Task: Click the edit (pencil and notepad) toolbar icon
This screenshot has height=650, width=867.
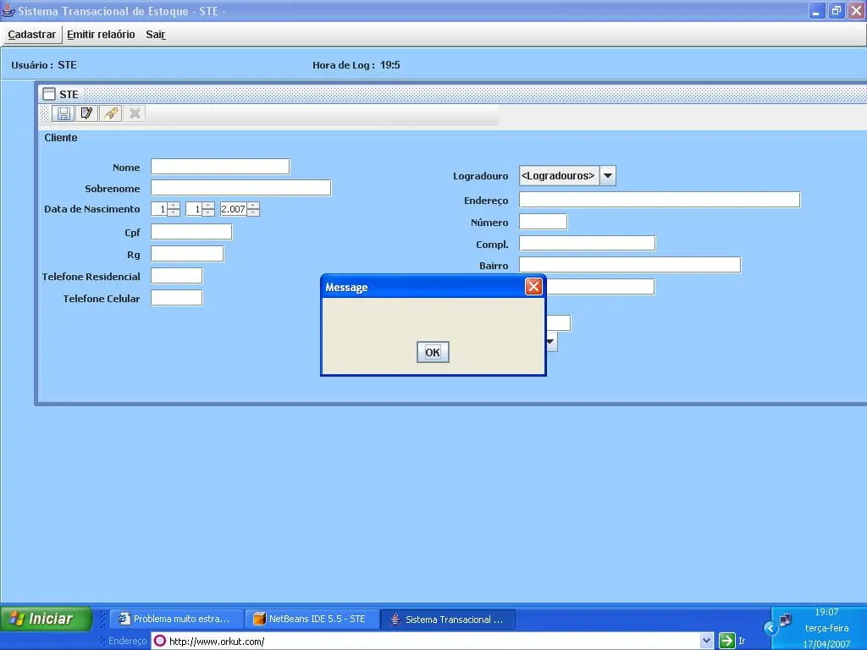Action: (x=87, y=114)
